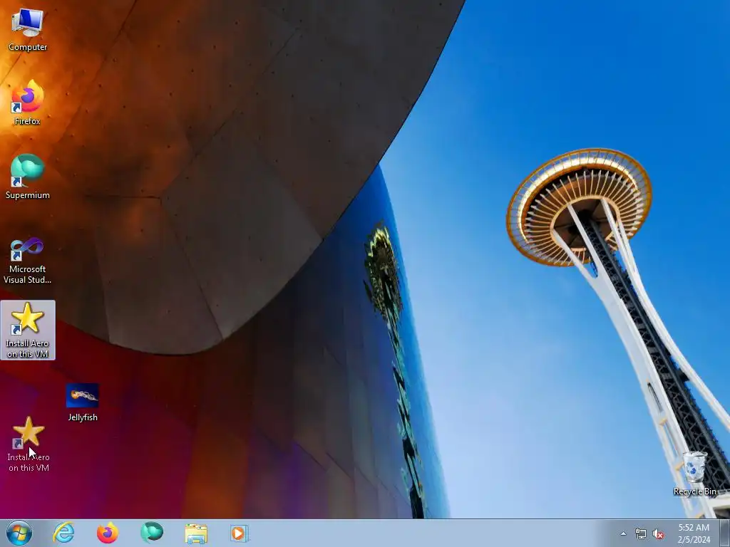This screenshot has width=730, height=547.
Task: Open Windows Explorer from the taskbar
Action: coord(196,533)
